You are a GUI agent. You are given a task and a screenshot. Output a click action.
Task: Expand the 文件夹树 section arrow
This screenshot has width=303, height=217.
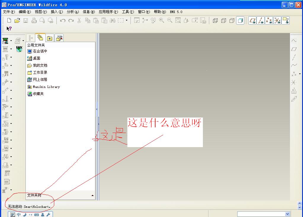coord(93,195)
